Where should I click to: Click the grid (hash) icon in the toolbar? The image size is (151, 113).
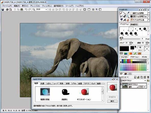pyautogui.click(x=93, y=10)
